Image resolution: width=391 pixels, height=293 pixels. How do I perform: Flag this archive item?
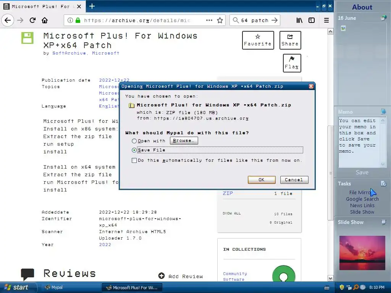tap(292, 63)
